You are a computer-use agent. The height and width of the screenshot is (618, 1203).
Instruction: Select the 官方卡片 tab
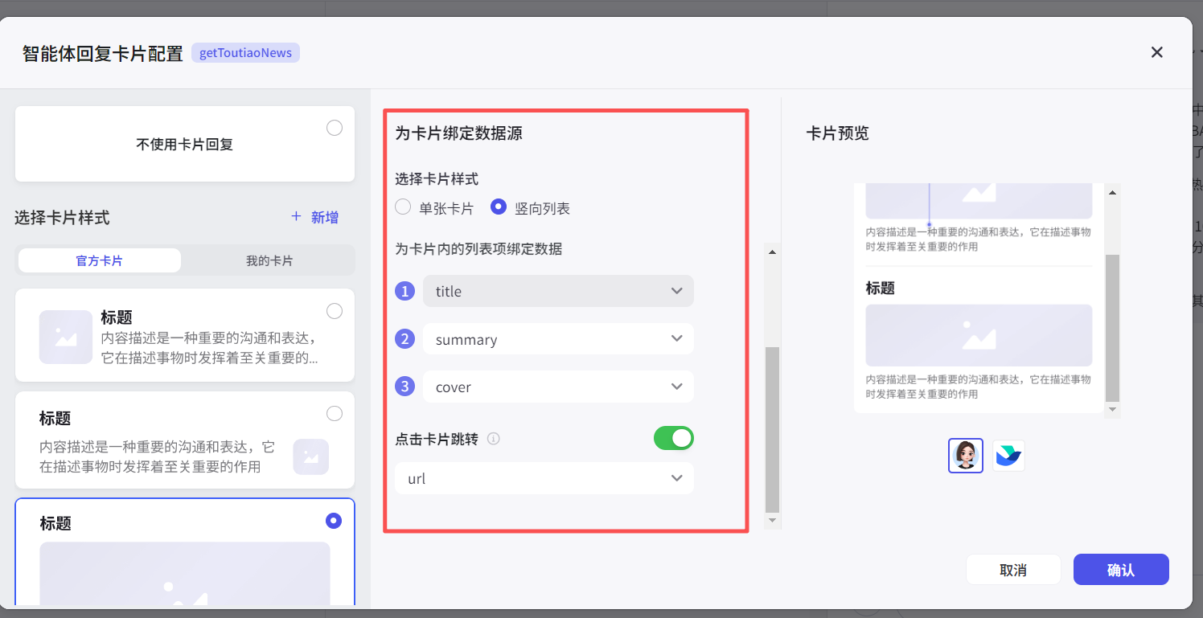(x=99, y=260)
